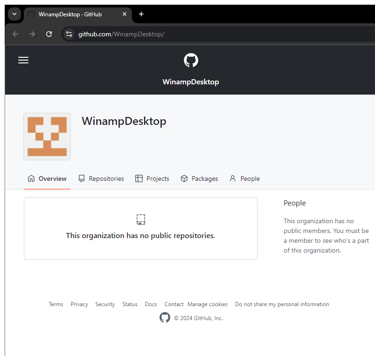Open a new browser tab
Image resolution: width=375 pixels, height=356 pixels.
pos(141,14)
